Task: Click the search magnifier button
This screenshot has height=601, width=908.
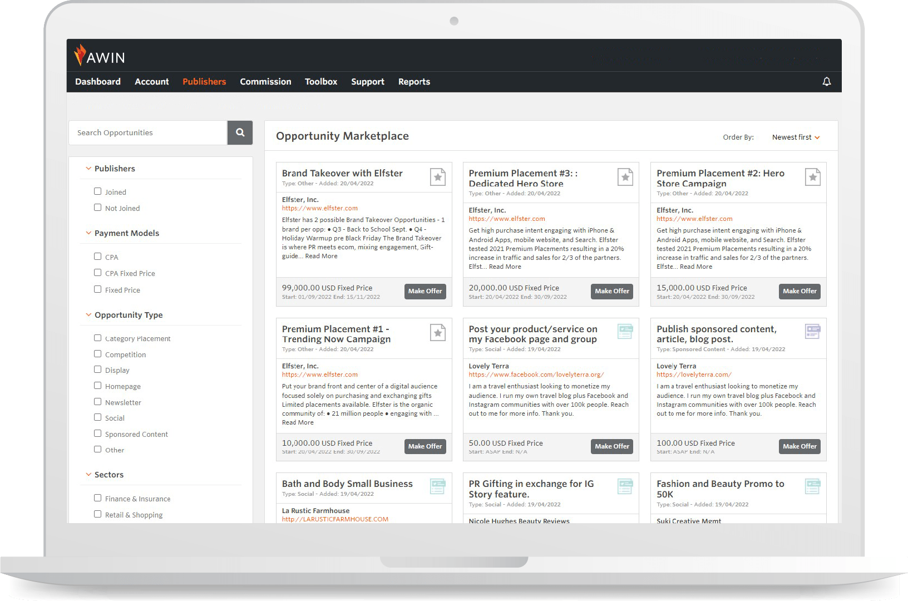Action: click(240, 132)
